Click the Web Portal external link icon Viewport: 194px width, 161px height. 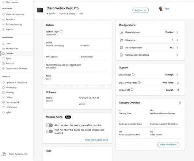pos(178,83)
